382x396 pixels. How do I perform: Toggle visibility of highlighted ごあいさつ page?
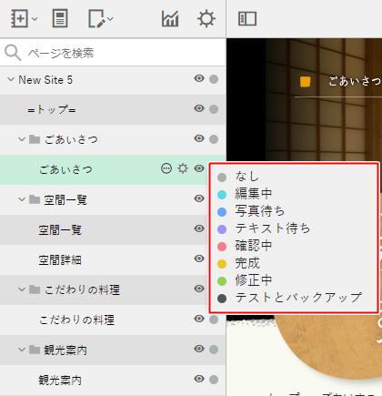pyautogui.click(x=199, y=168)
